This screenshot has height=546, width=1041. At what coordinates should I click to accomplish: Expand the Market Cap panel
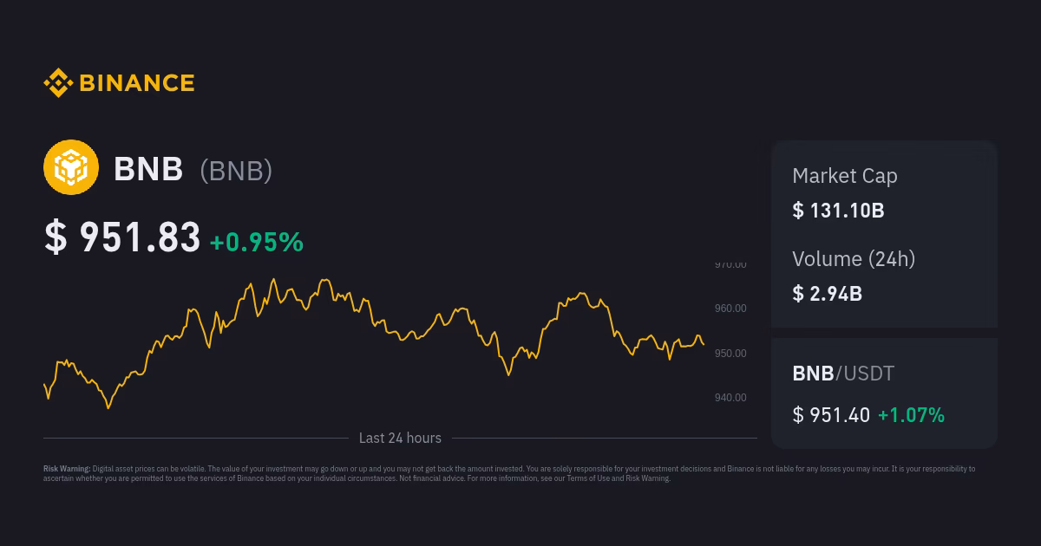pyautogui.click(x=884, y=192)
